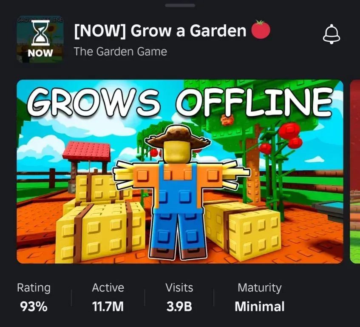Tap the NOW label in the game icon
Screen dimensions: 360x327
40,53
